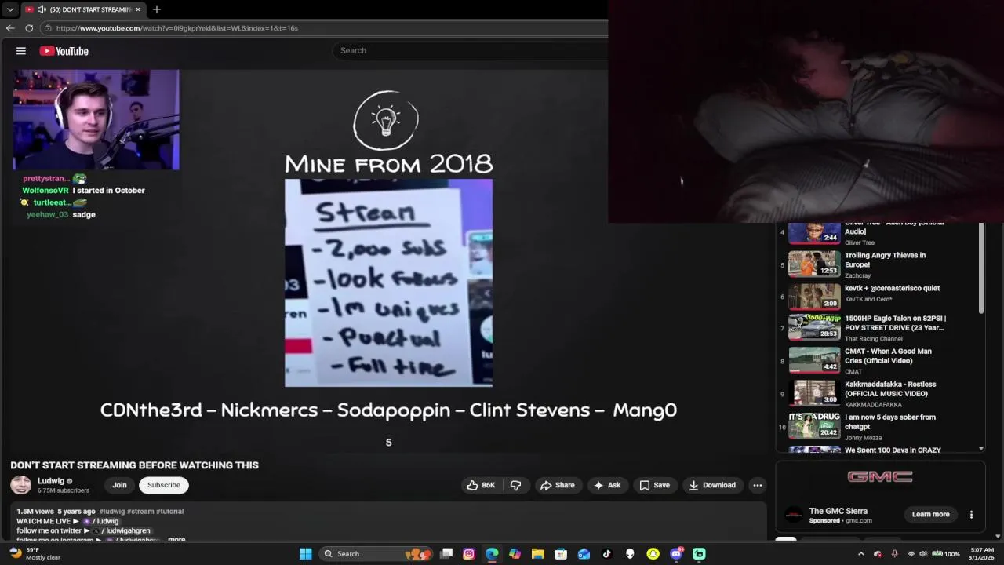Join the Ludwig channel membership
This screenshot has width=1004, height=565.
pyautogui.click(x=119, y=485)
